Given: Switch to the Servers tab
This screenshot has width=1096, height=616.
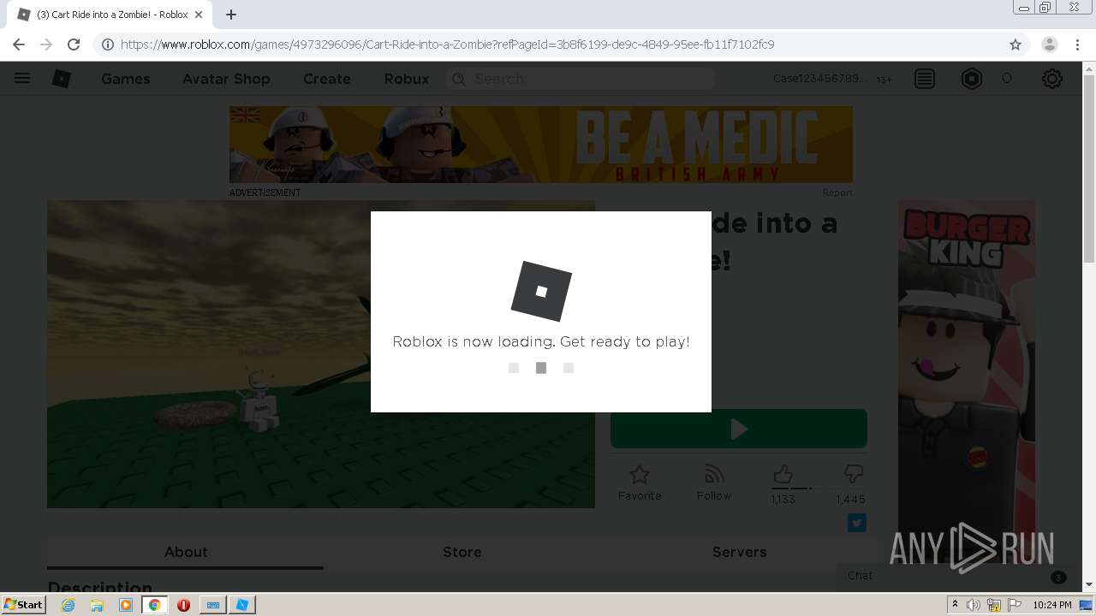Looking at the screenshot, I should pos(740,552).
